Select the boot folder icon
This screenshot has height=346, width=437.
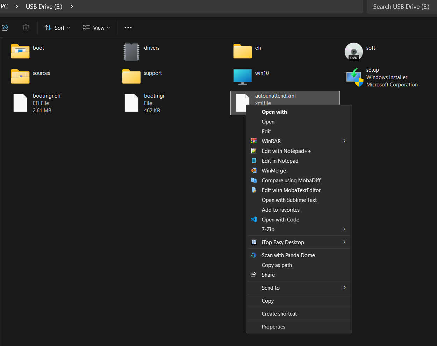(20, 51)
